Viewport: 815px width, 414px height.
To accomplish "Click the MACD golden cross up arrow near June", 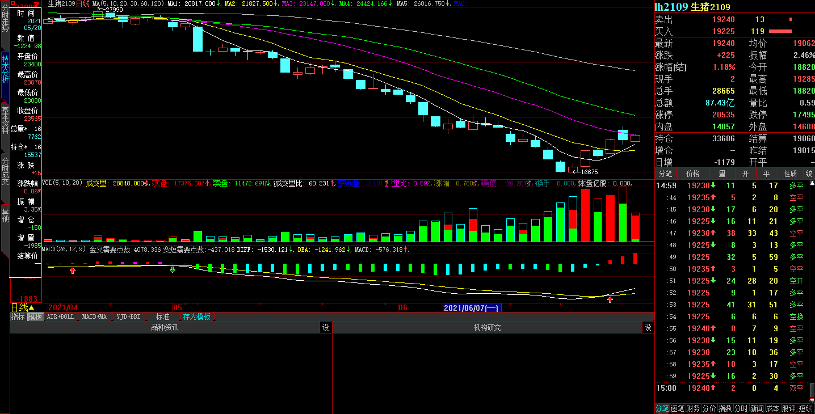I will [x=610, y=299].
